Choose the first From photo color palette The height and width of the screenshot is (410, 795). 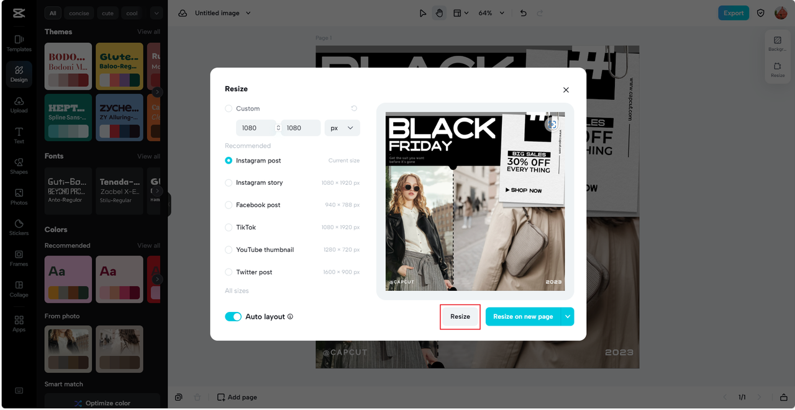(x=68, y=349)
